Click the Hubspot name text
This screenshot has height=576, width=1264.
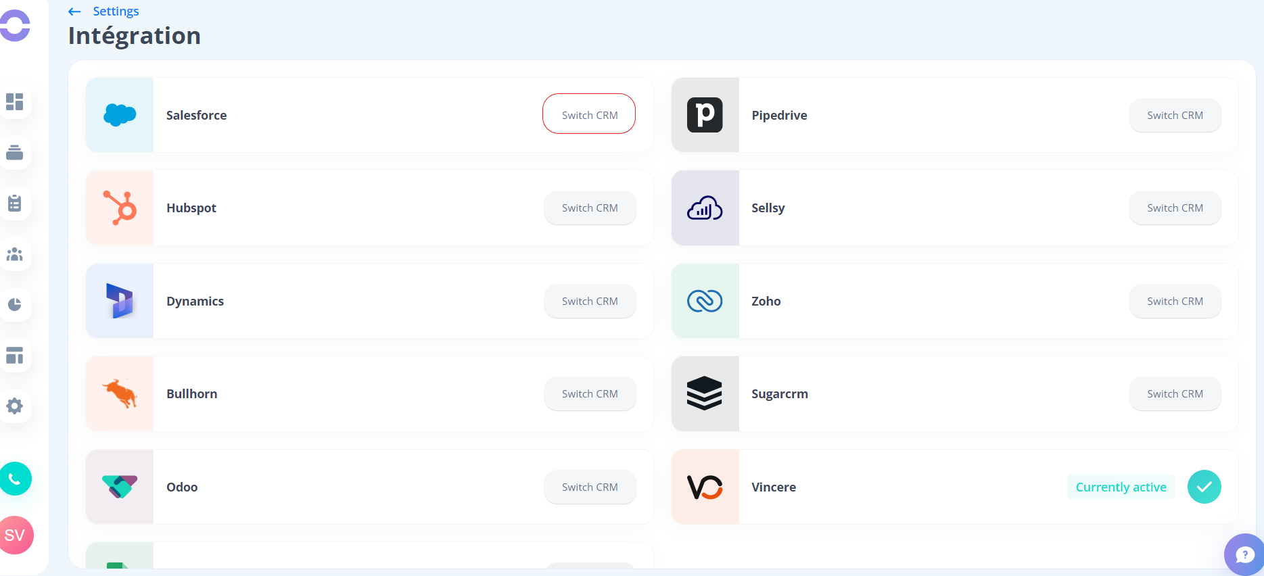tap(191, 208)
